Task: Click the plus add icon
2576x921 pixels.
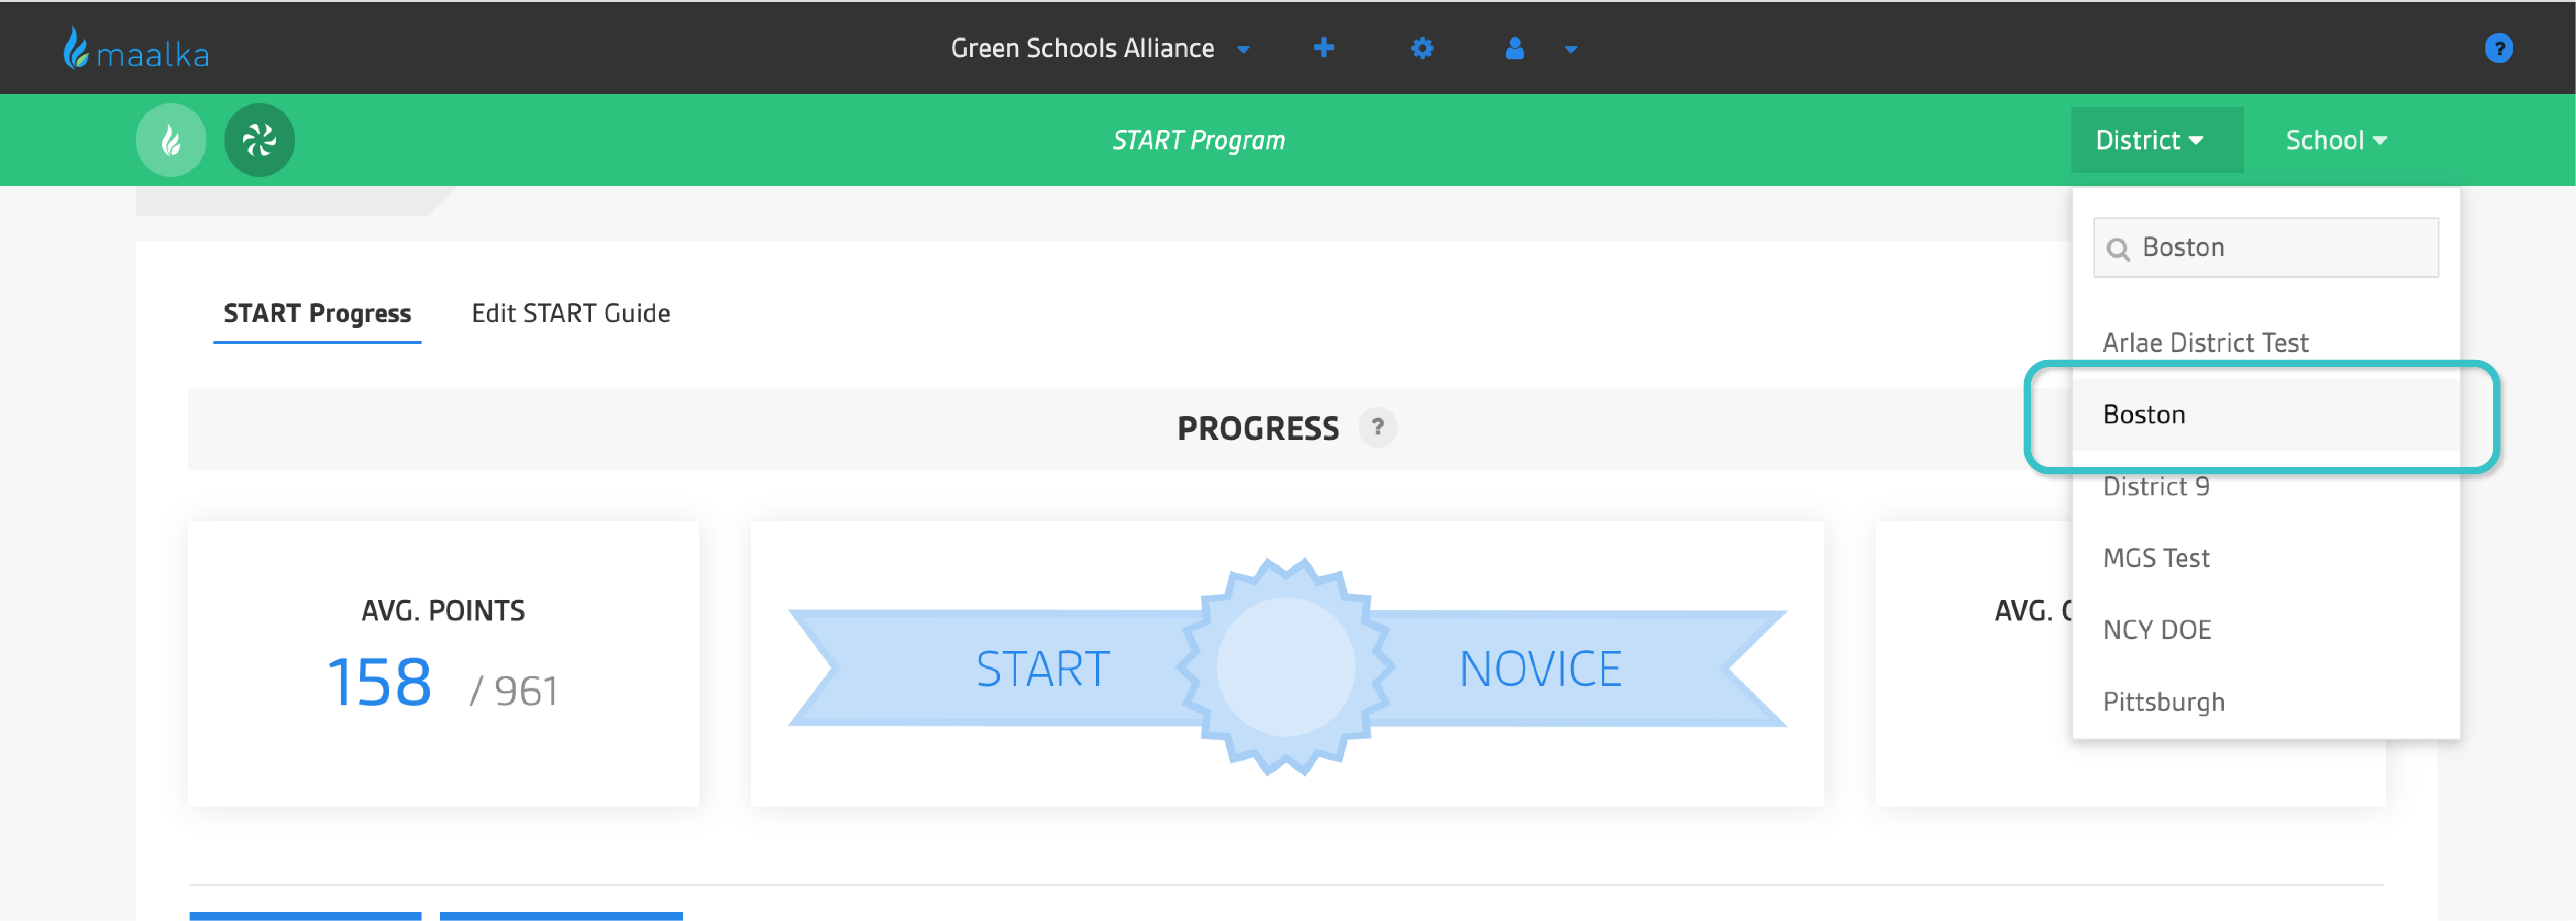Action: coord(1323,48)
